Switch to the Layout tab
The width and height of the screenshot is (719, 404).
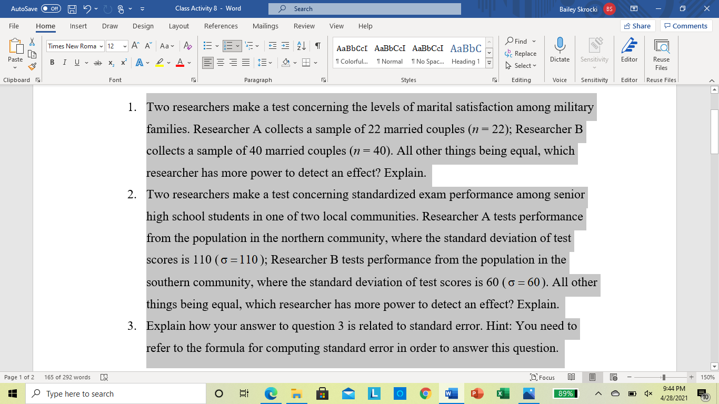coord(178,26)
